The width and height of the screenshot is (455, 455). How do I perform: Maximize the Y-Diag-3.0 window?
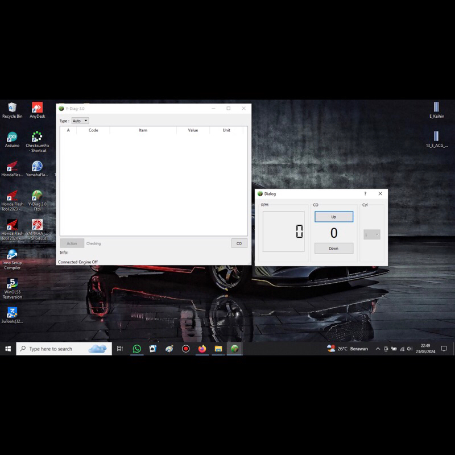(x=229, y=108)
